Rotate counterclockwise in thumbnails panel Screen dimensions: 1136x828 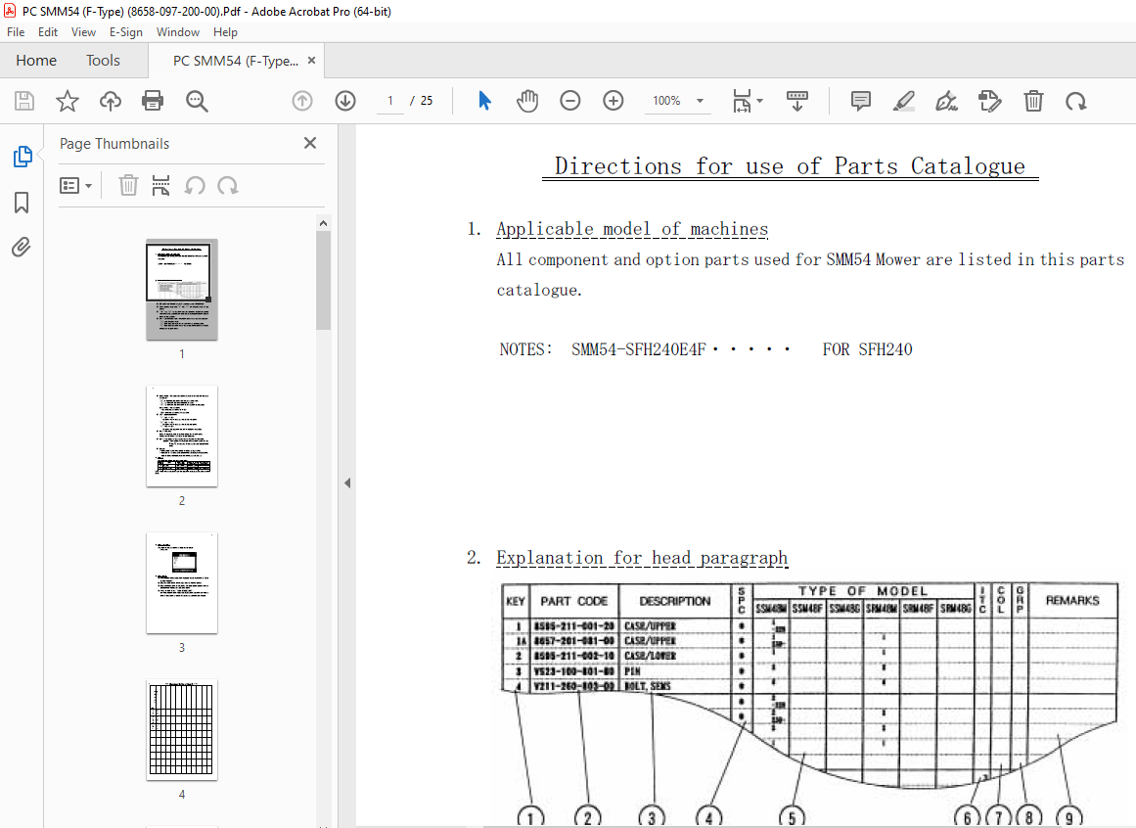pos(194,185)
